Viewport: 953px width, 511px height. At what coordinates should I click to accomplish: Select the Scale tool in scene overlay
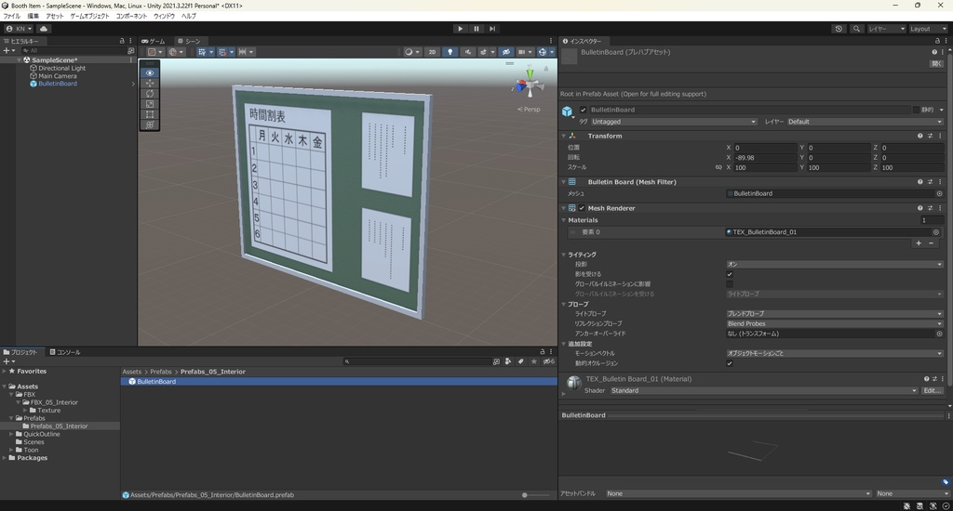point(151,104)
